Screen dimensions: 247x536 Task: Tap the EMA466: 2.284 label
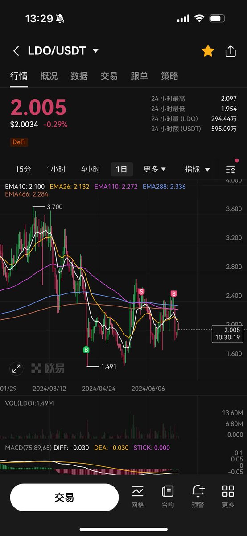(x=26, y=194)
